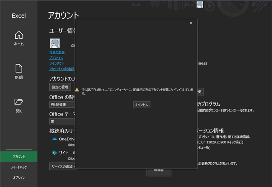Open the サービスの追加 dropdown button

click(x=63, y=166)
